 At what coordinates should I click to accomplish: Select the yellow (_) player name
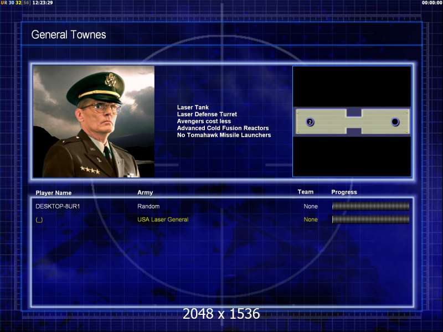[39, 220]
